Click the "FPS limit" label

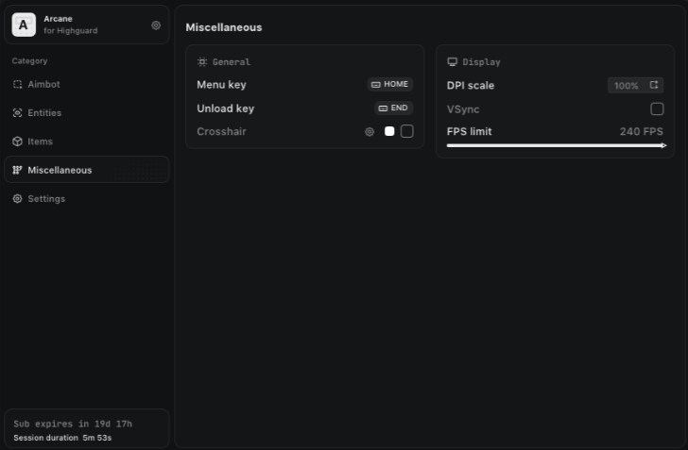click(x=469, y=131)
